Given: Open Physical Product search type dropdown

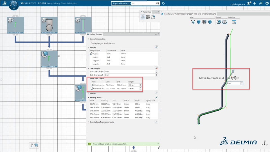Looking at the screenshot, I should point(121,3).
